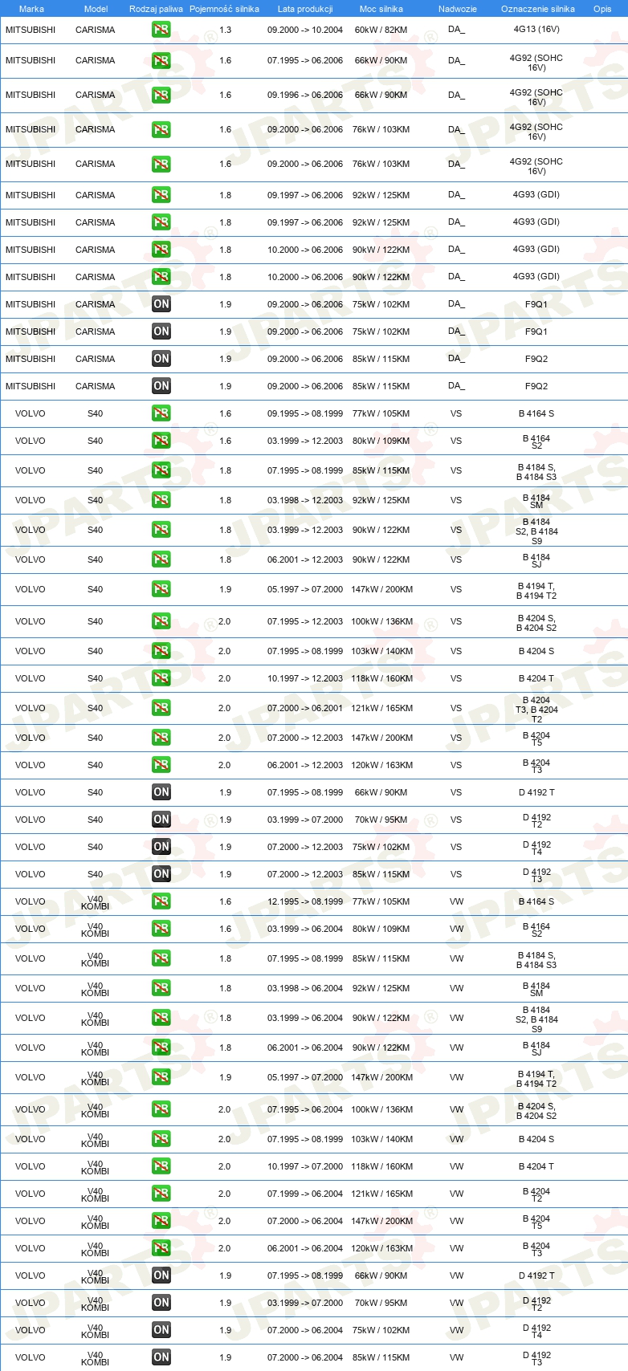Click the Opis column header
Image resolution: width=628 pixels, height=1371 pixels.
pos(602,9)
